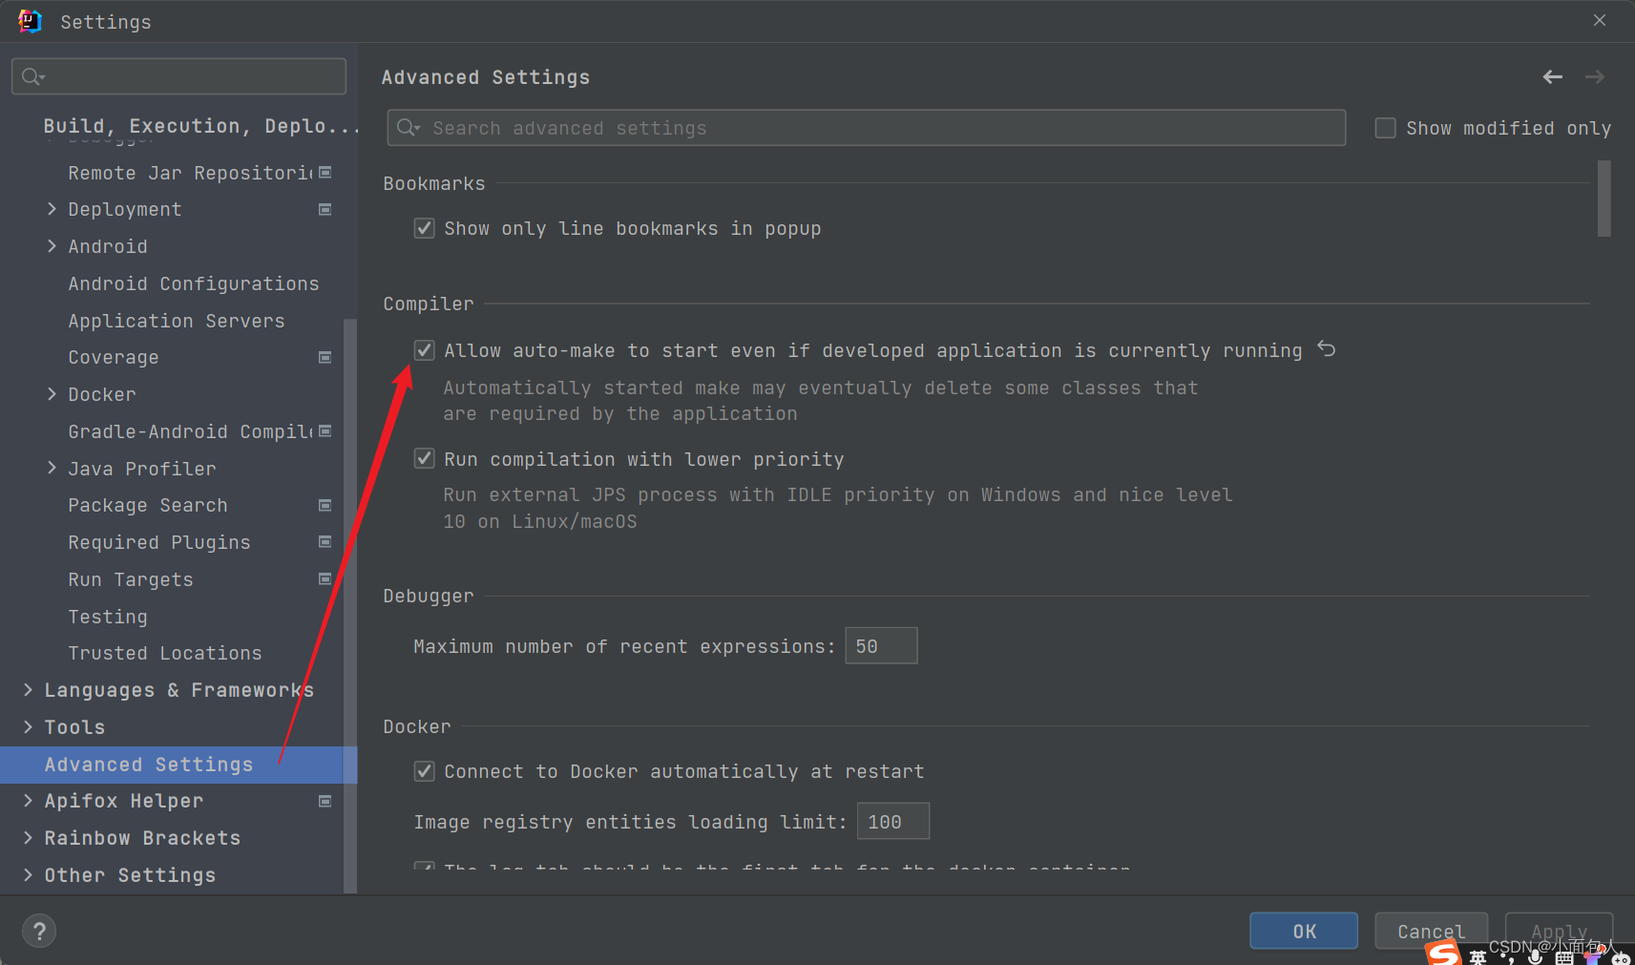Select Package Search in settings tree

pos(148,505)
